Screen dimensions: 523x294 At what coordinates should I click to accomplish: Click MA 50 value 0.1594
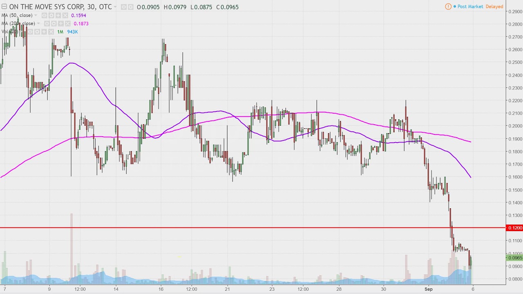coord(78,16)
